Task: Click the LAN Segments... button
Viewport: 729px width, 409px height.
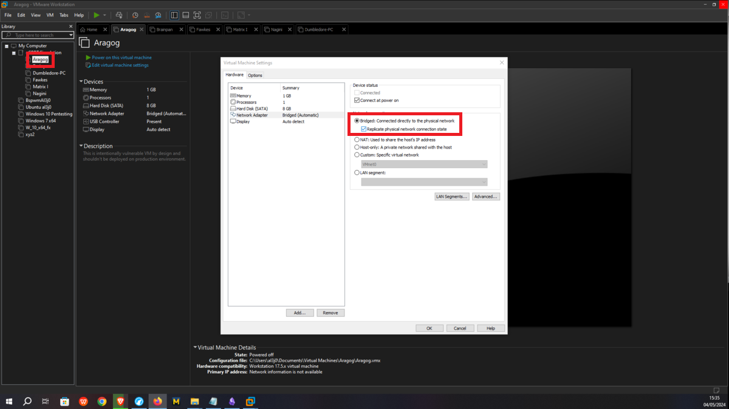Action: point(452,197)
